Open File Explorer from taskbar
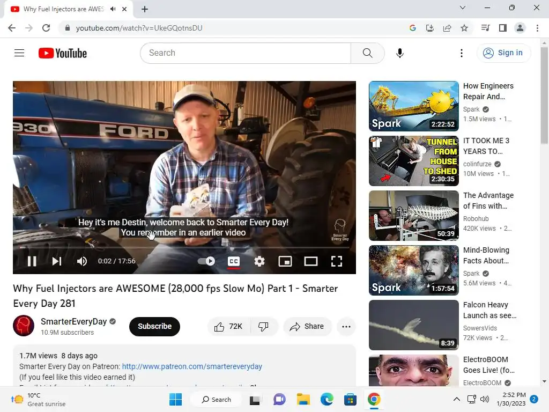 click(303, 399)
